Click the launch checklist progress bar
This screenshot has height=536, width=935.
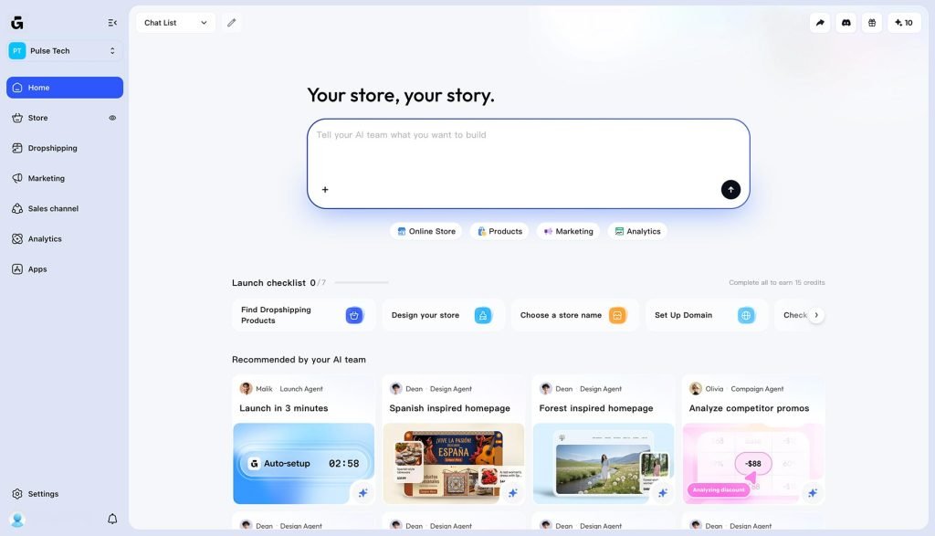pyautogui.click(x=361, y=283)
